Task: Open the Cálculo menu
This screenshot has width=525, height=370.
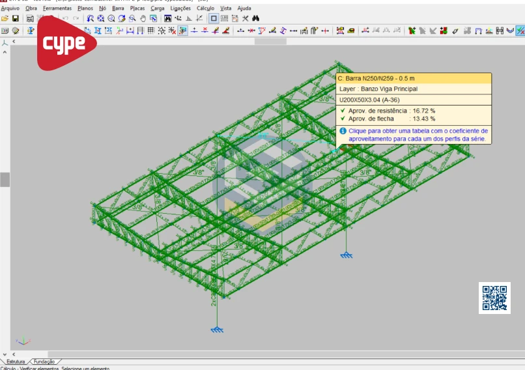Action: (x=205, y=8)
